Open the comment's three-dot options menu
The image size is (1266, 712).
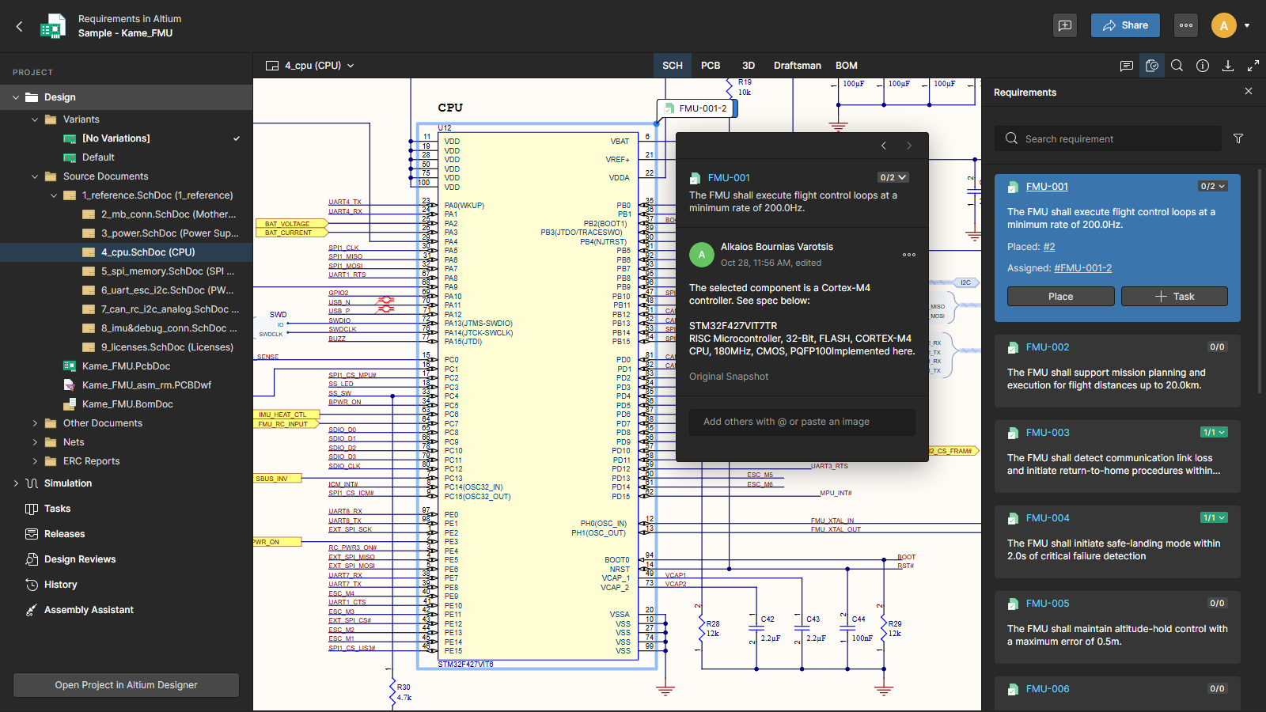909,255
